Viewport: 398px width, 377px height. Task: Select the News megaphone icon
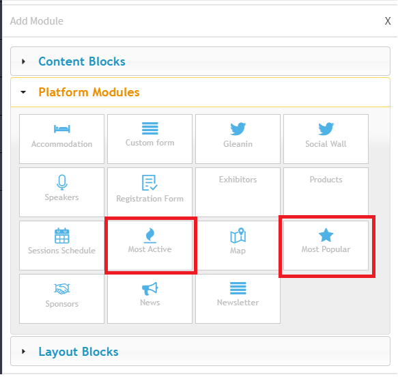click(150, 289)
